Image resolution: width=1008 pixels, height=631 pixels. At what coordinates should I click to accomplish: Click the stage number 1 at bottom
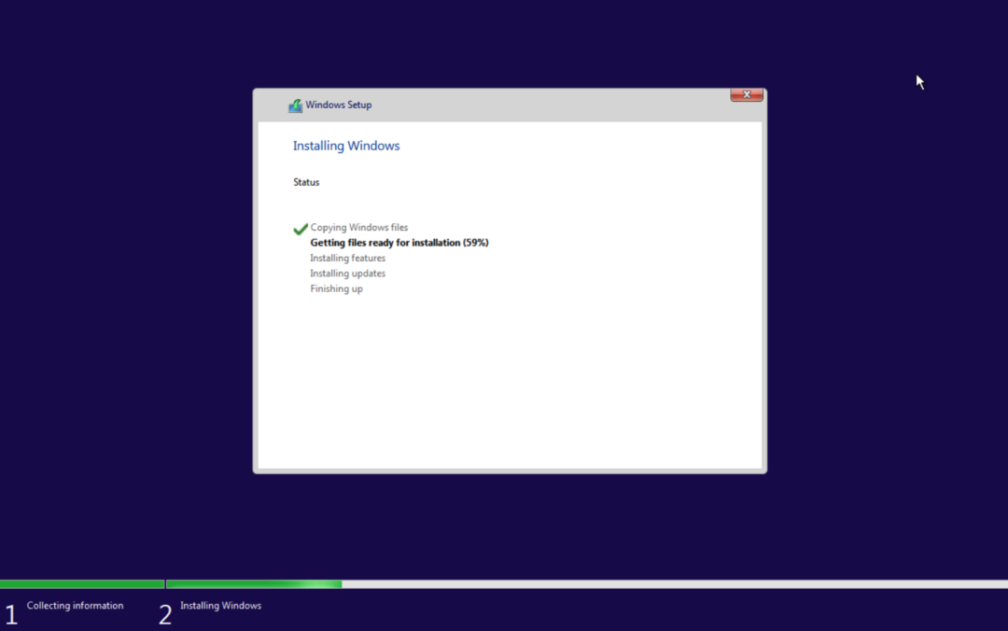pyautogui.click(x=11, y=614)
